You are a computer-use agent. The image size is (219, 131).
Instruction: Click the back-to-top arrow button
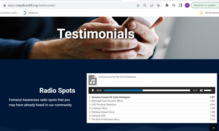click(214, 128)
